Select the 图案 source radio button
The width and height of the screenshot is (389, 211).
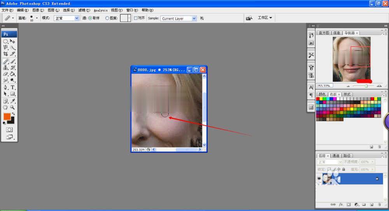pyautogui.click(x=107, y=18)
